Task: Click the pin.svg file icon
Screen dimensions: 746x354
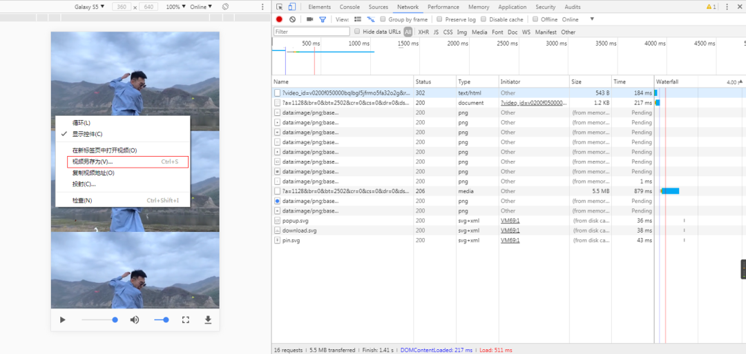Action: pos(278,240)
